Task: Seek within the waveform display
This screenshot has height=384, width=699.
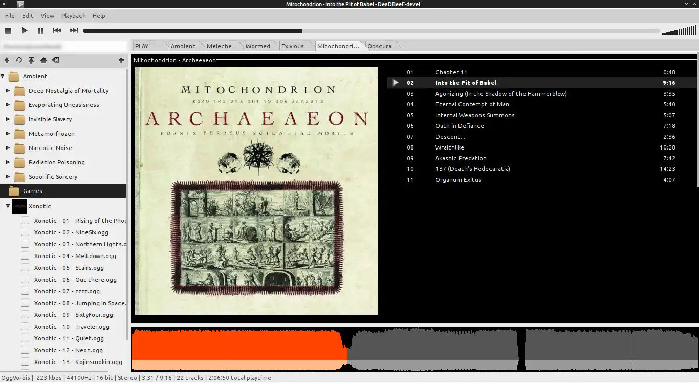Action: tap(415, 349)
